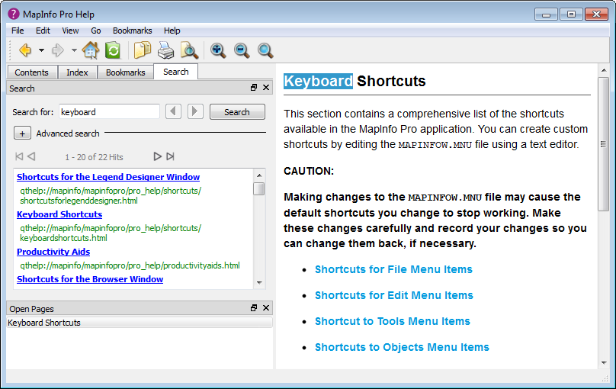Click the Normal size zoom icon
The image size is (616, 389).
click(x=265, y=50)
